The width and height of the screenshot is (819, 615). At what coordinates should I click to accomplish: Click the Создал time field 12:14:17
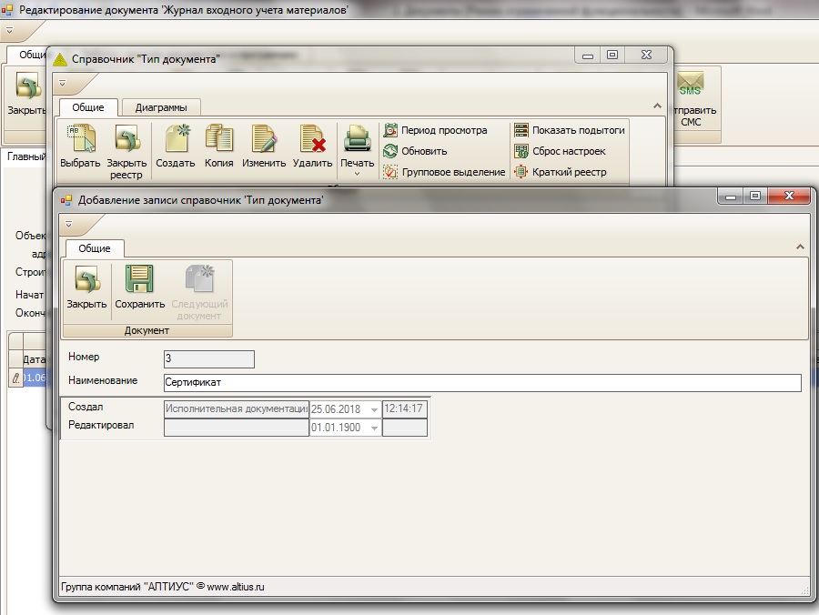click(x=405, y=409)
